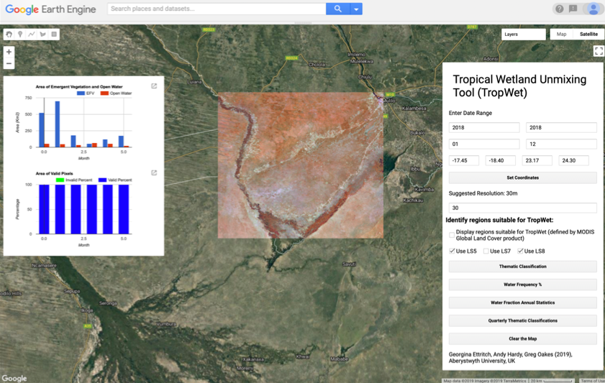Edit the start year 2018 field
The height and width of the screenshot is (383, 605).
pos(484,127)
